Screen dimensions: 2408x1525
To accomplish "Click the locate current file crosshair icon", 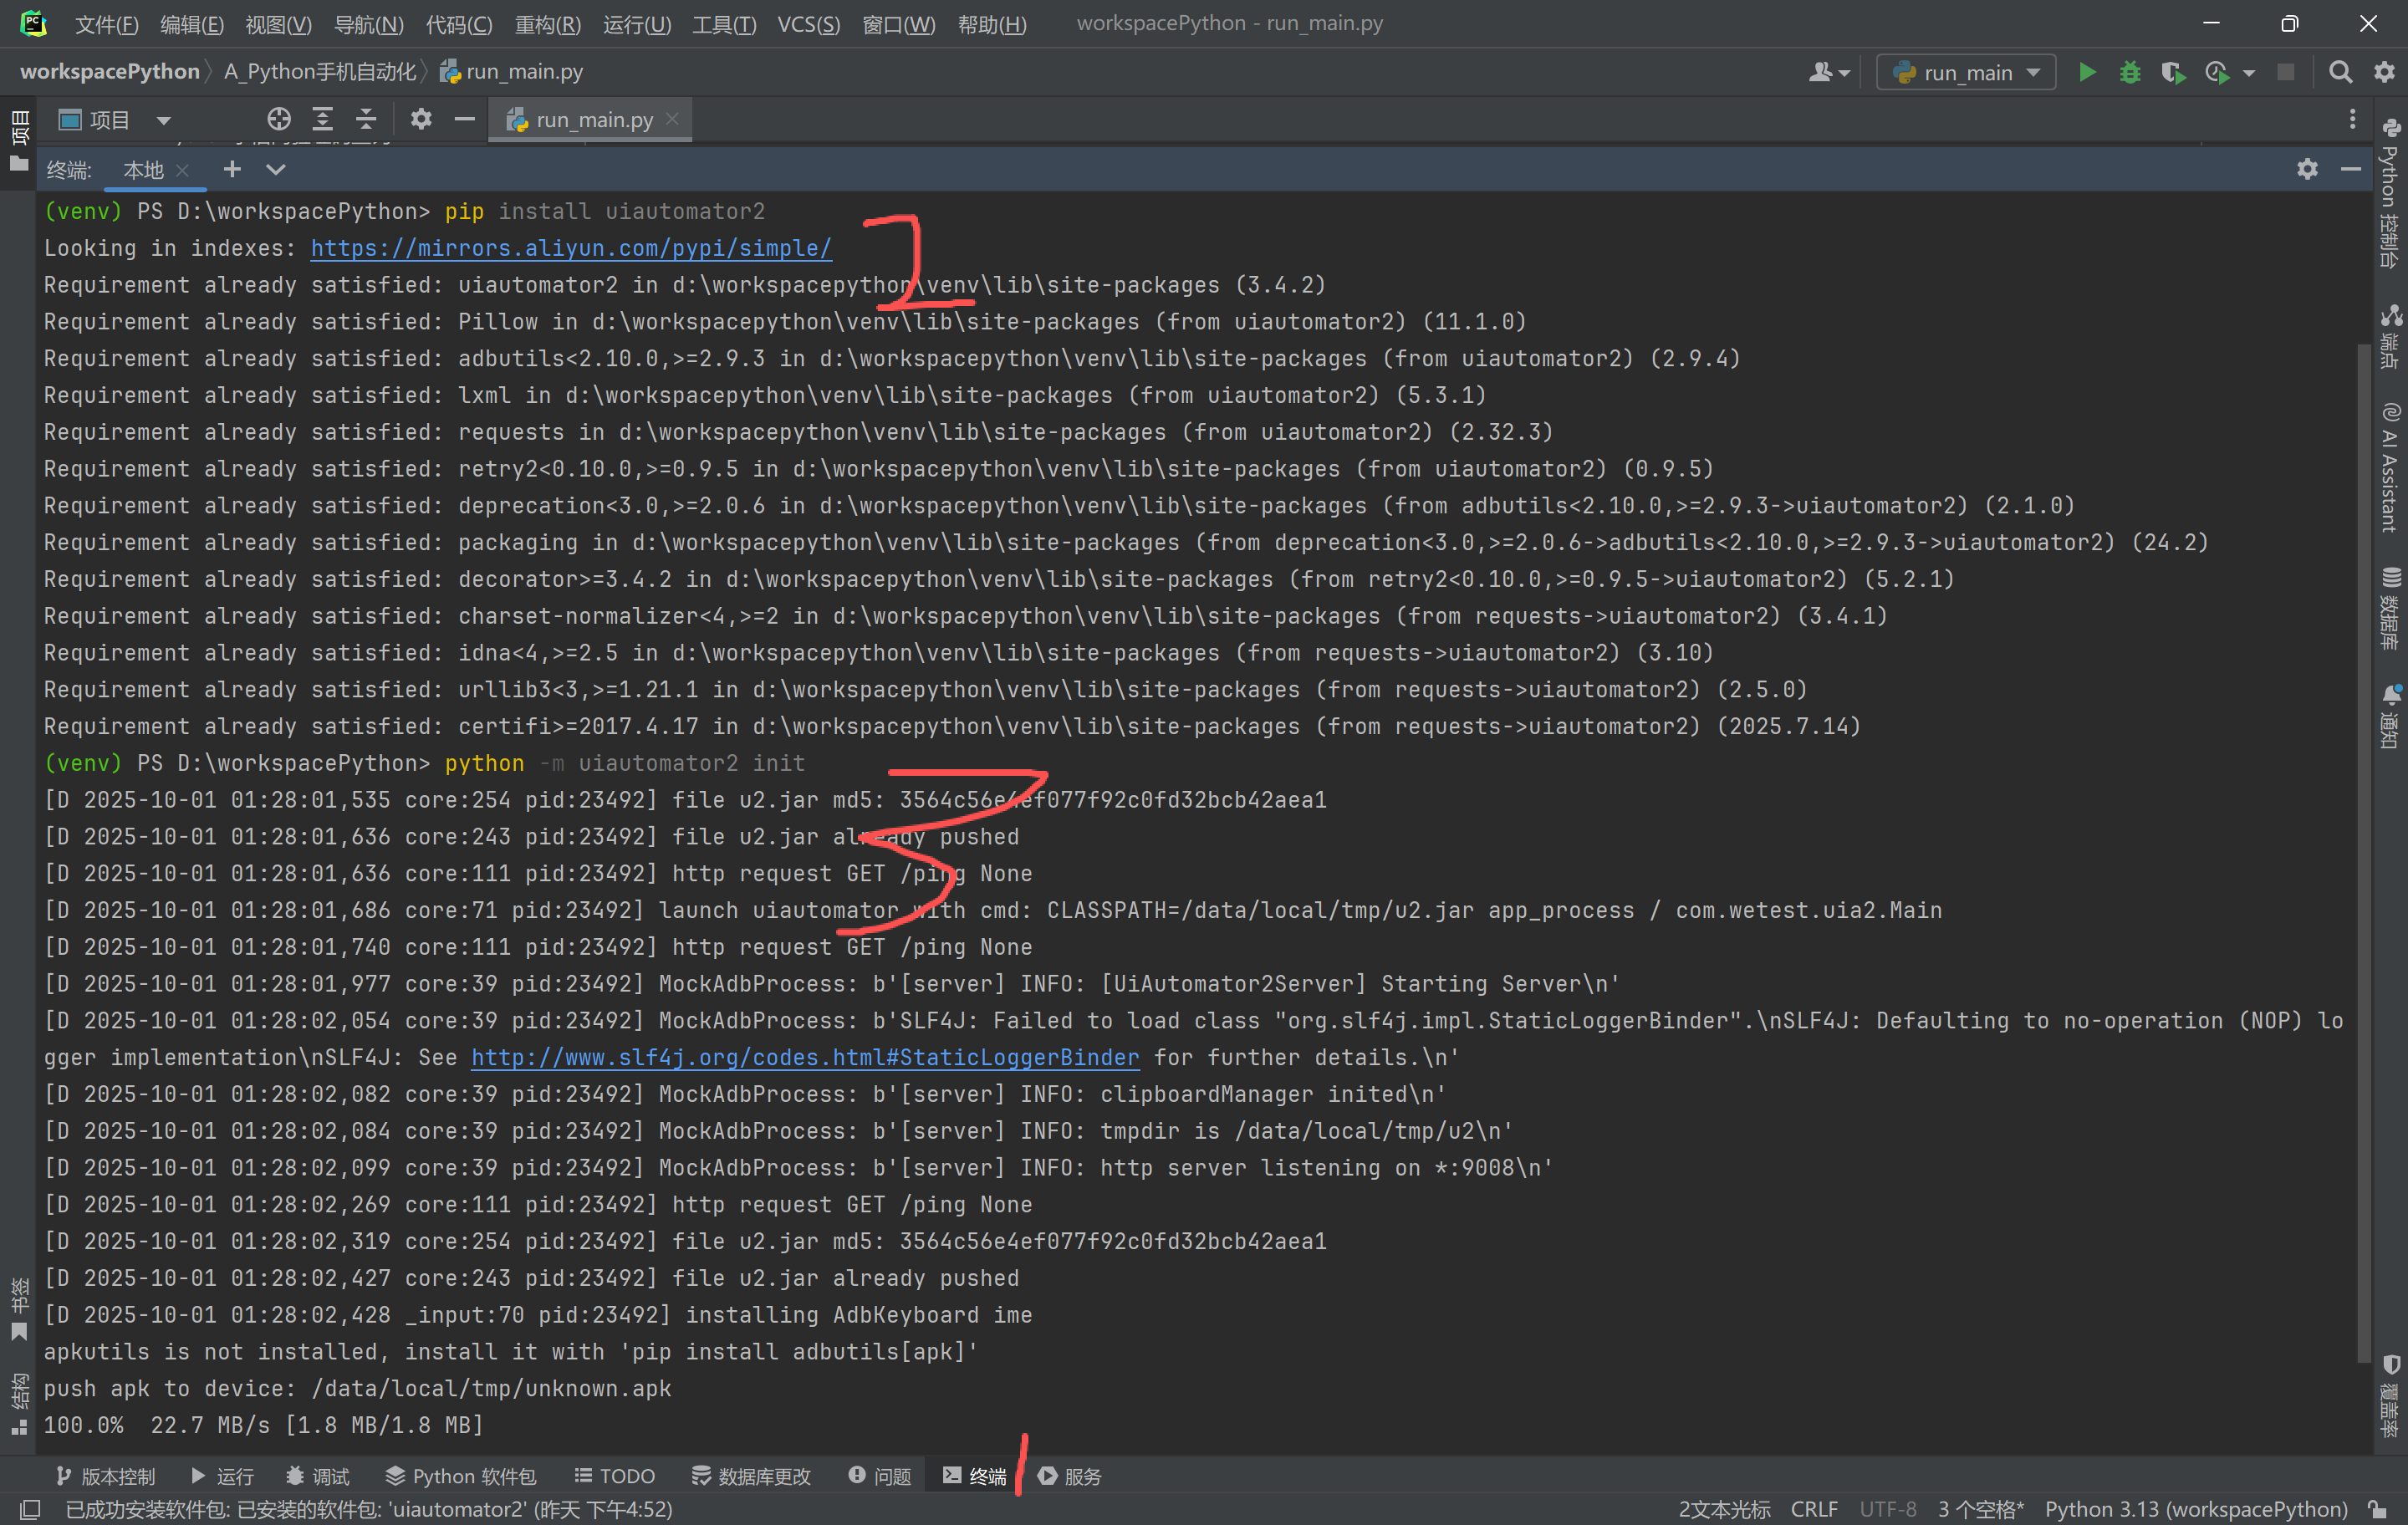I will tap(279, 119).
